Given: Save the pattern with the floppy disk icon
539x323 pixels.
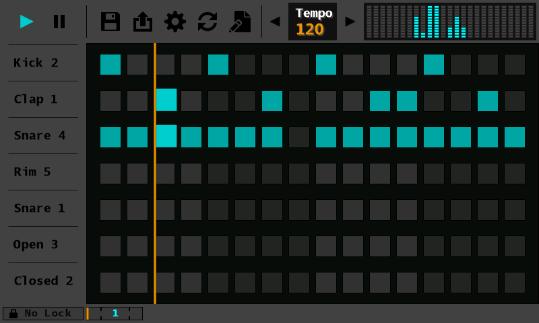Looking at the screenshot, I should [x=110, y=22].
